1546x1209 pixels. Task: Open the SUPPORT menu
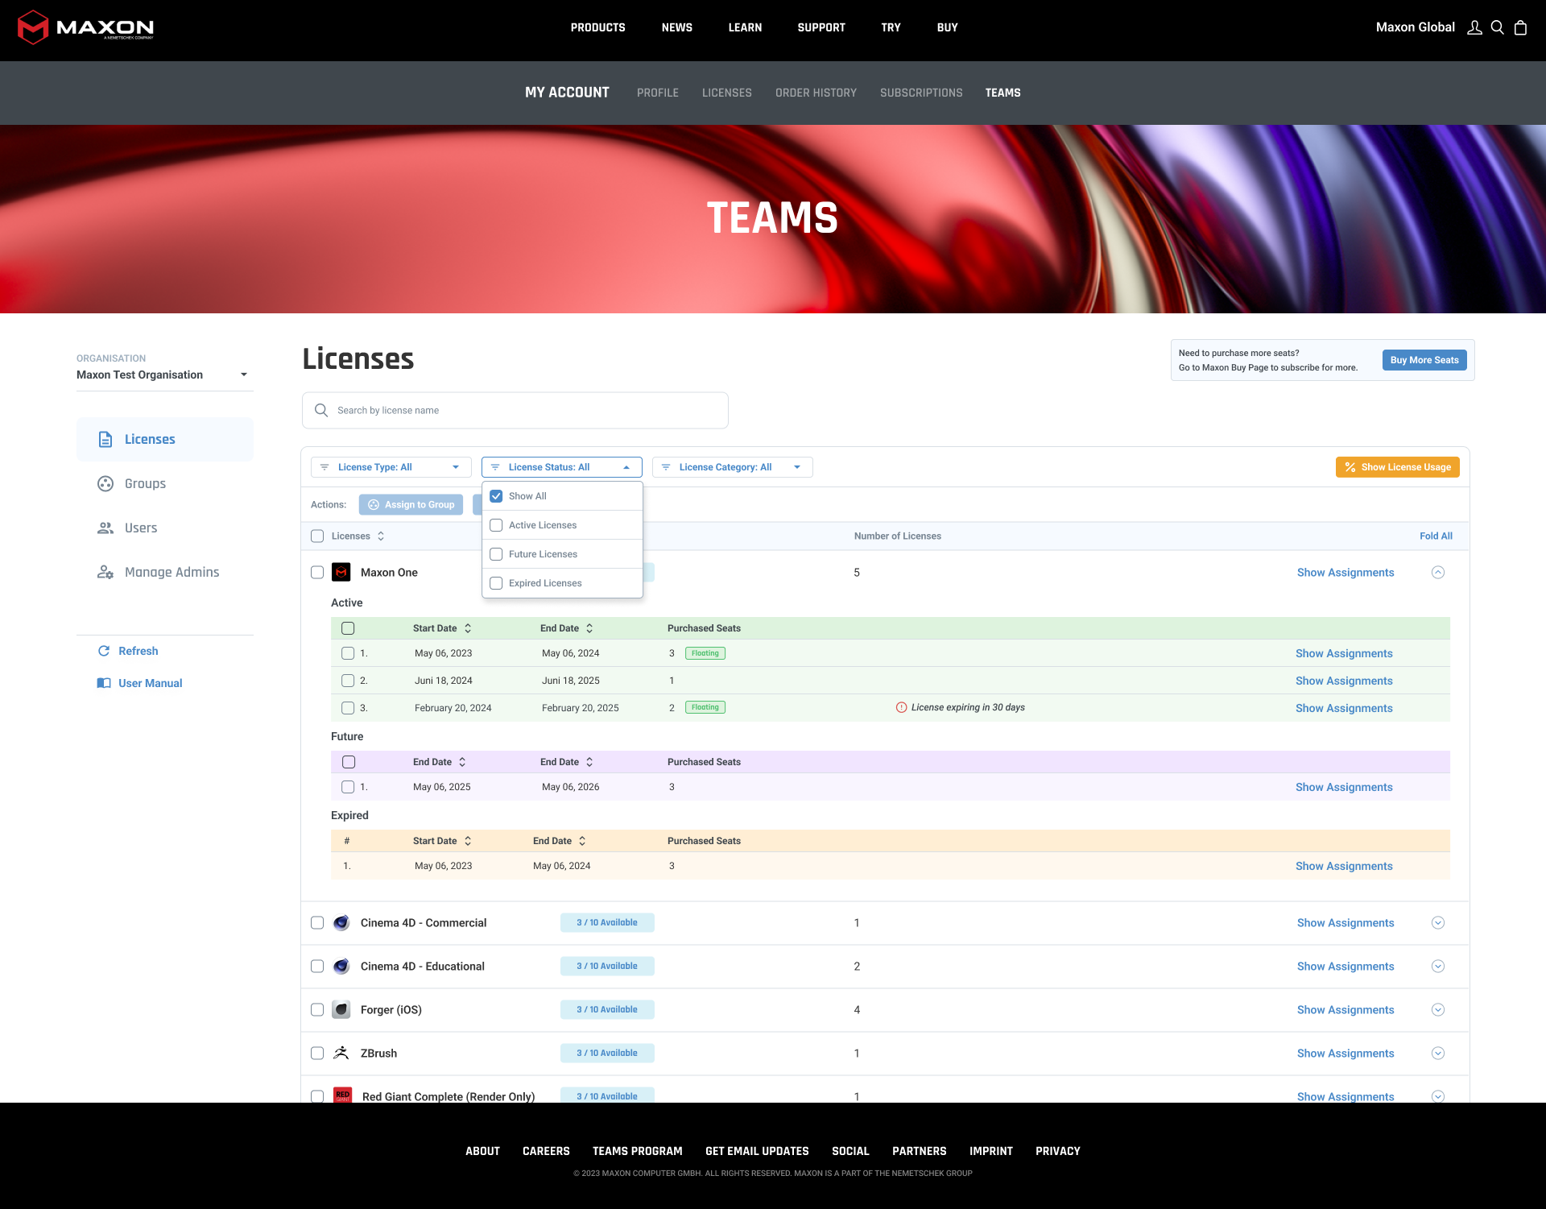821,27
